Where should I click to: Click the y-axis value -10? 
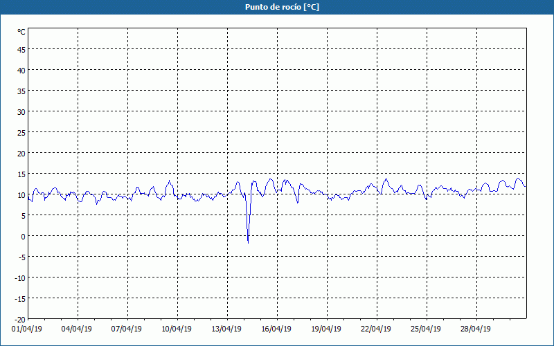19,278
